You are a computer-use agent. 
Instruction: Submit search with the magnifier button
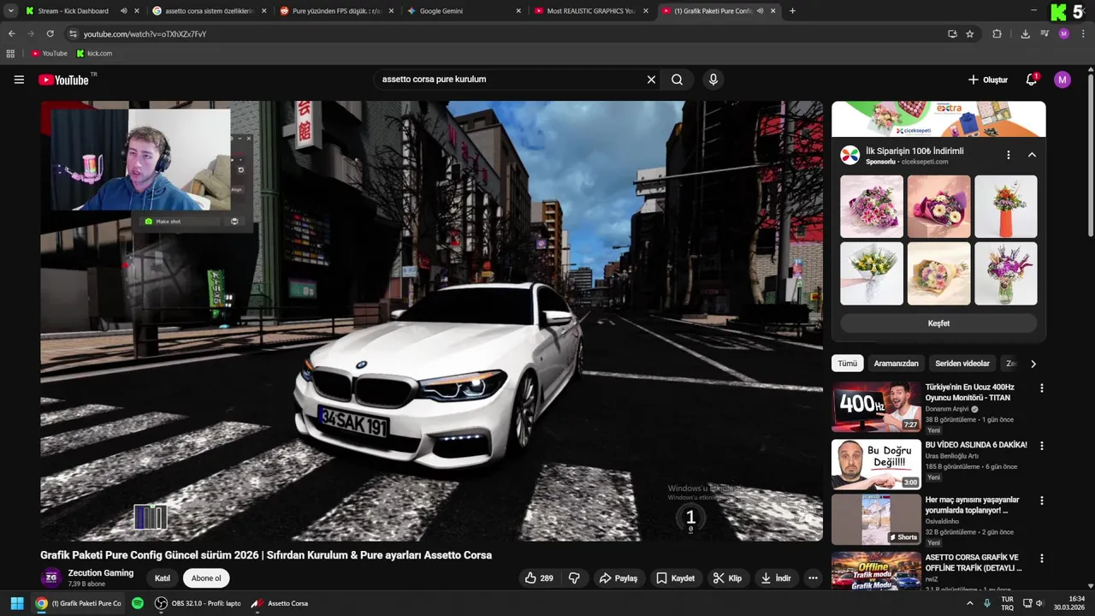(x=677, y=80)
